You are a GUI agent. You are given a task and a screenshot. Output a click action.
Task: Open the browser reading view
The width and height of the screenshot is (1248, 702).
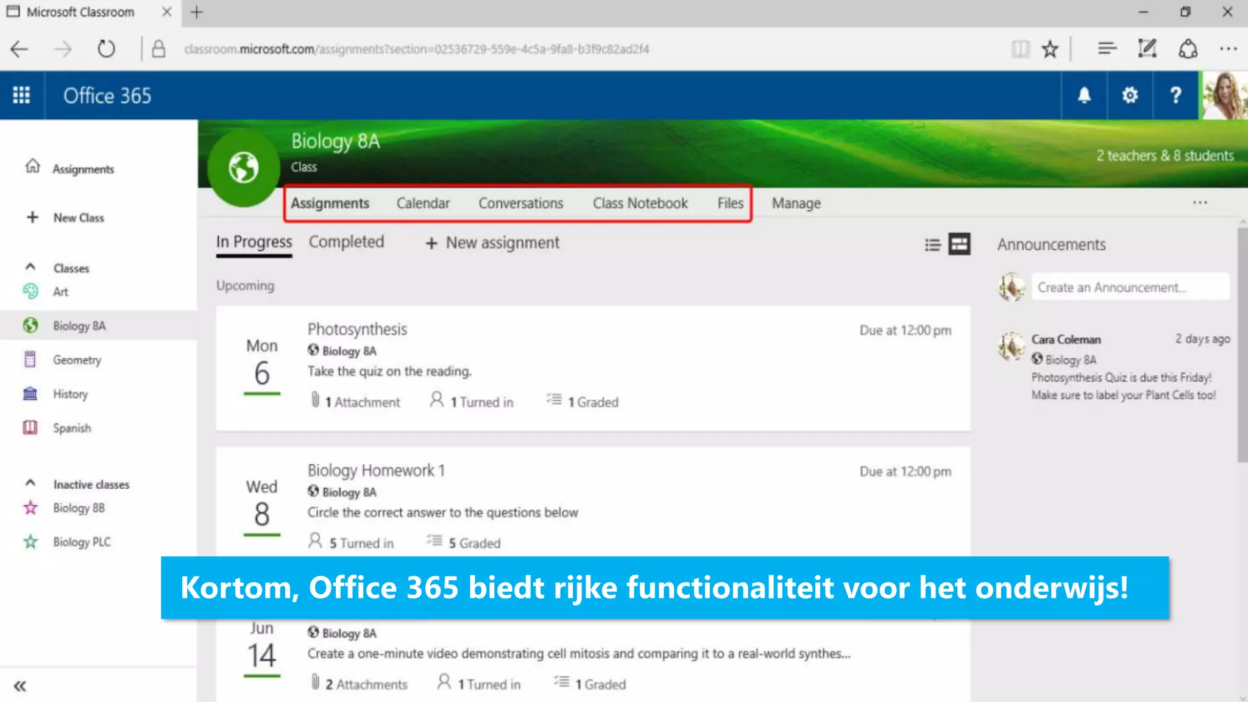[1020, 49]
